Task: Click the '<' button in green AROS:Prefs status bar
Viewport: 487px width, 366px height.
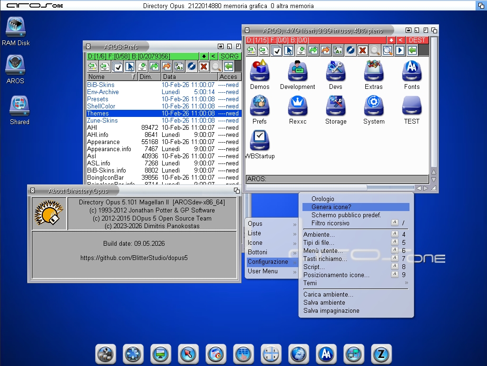Action: [213, 56]
